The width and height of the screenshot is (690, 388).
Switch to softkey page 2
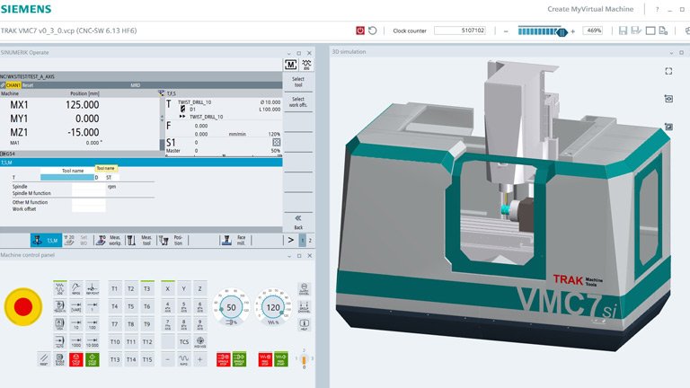pyautogui.click(x=310, y=241)
